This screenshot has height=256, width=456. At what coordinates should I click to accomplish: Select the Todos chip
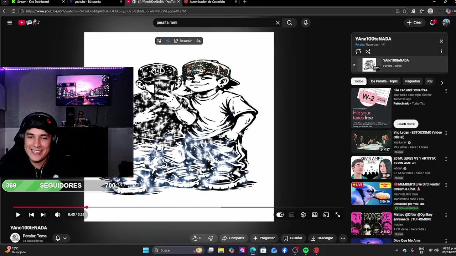pos(359,81)
